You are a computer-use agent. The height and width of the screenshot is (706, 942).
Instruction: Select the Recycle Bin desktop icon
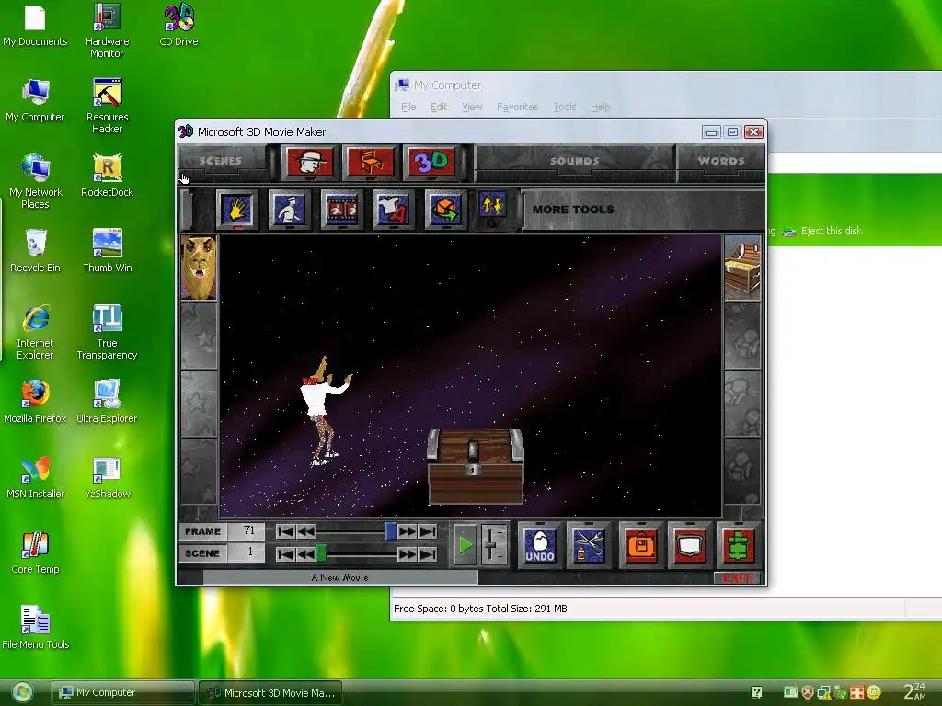point(36,251)
